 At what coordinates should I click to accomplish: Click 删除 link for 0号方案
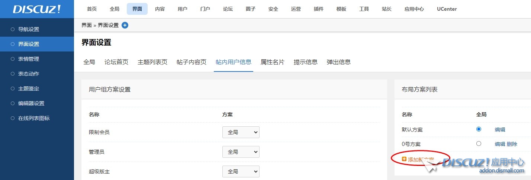pos(512,144)
